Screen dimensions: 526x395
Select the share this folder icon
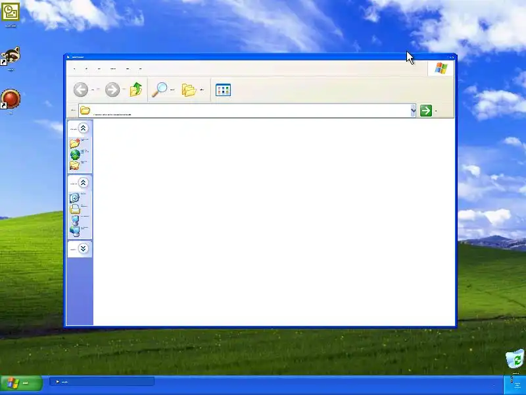[x=74, y=165]
